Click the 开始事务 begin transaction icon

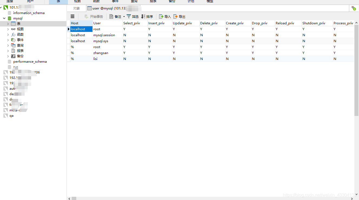point(87,16)
